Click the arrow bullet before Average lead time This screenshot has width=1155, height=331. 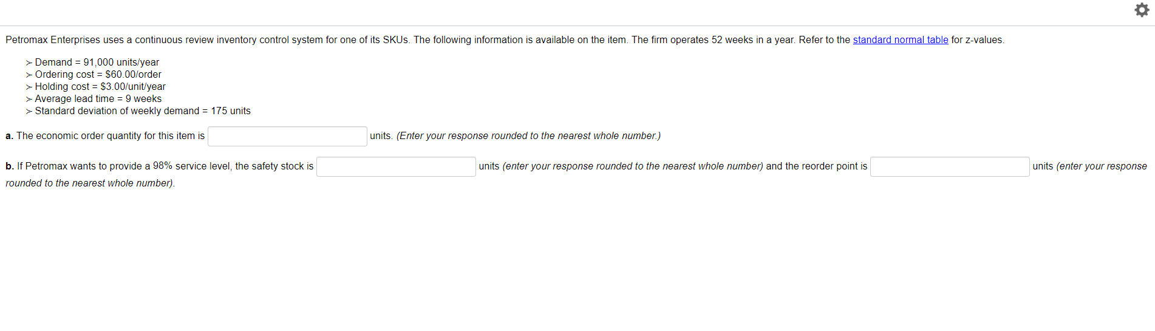click(x=29, y=99)
